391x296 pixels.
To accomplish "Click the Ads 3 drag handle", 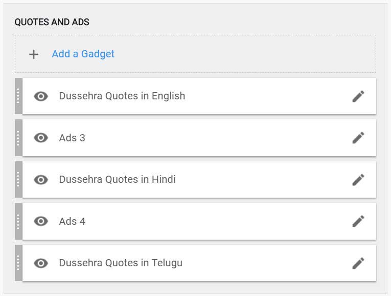I will (18, 138).
